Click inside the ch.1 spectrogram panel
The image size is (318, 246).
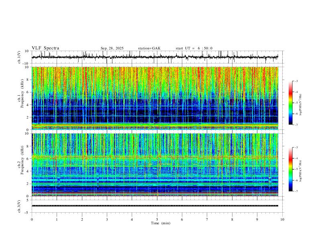155,98
